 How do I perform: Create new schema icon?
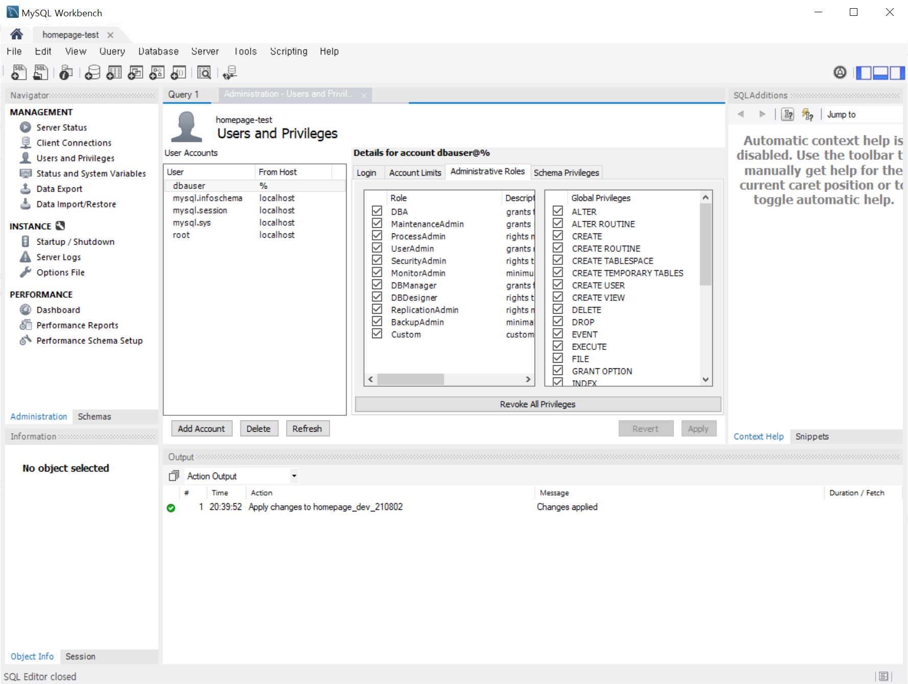[92, 73]
